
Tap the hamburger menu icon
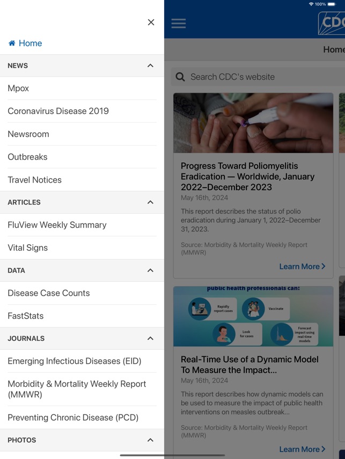[x=179, y=23]
